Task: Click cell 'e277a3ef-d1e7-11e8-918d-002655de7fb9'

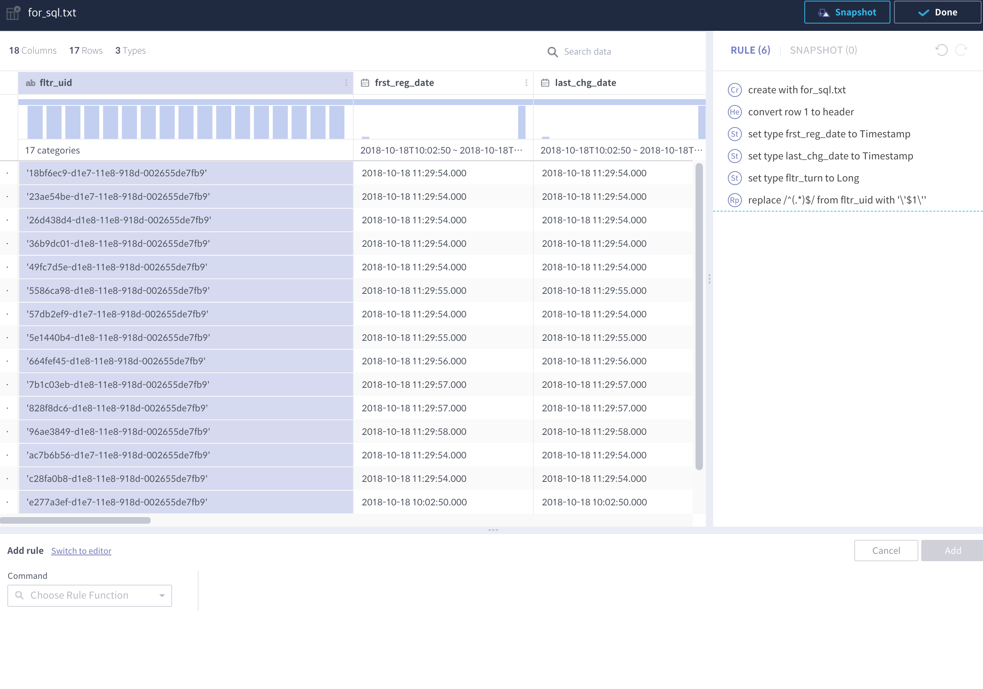Action: 185,502
